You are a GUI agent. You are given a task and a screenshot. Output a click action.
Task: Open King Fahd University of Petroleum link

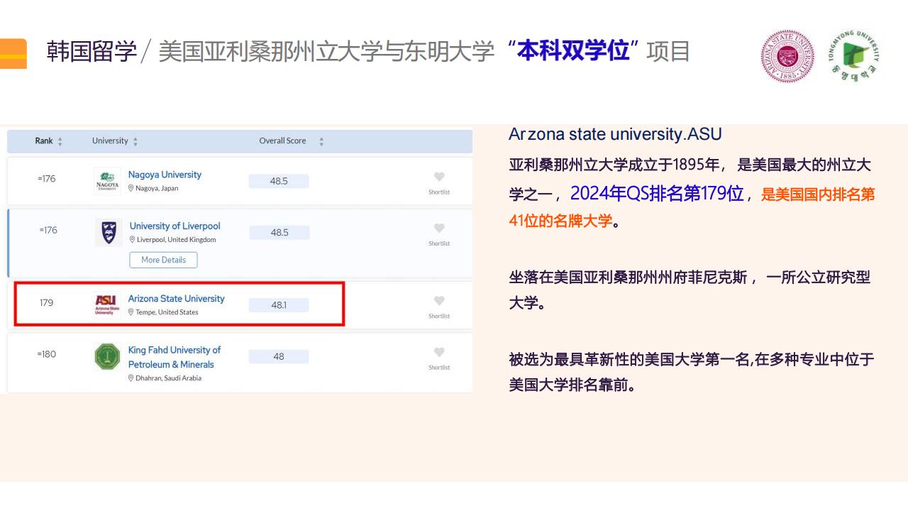pos(175,357)
